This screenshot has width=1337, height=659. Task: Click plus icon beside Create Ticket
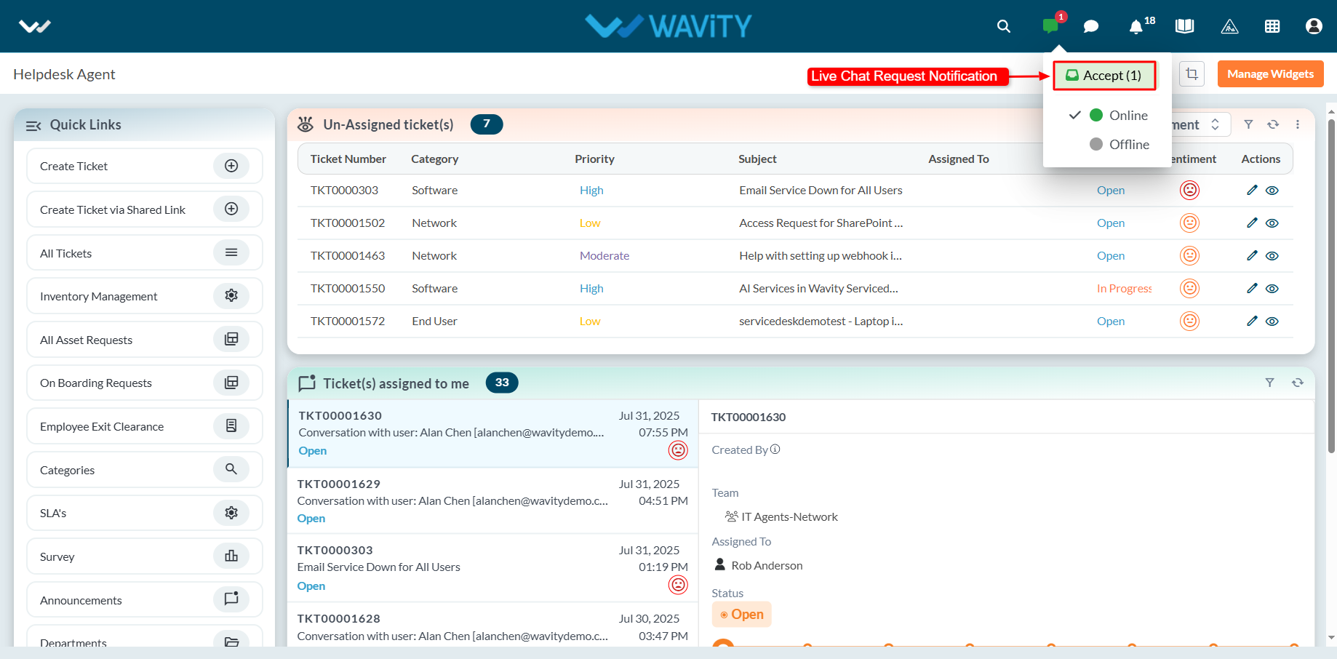(231, 166)
